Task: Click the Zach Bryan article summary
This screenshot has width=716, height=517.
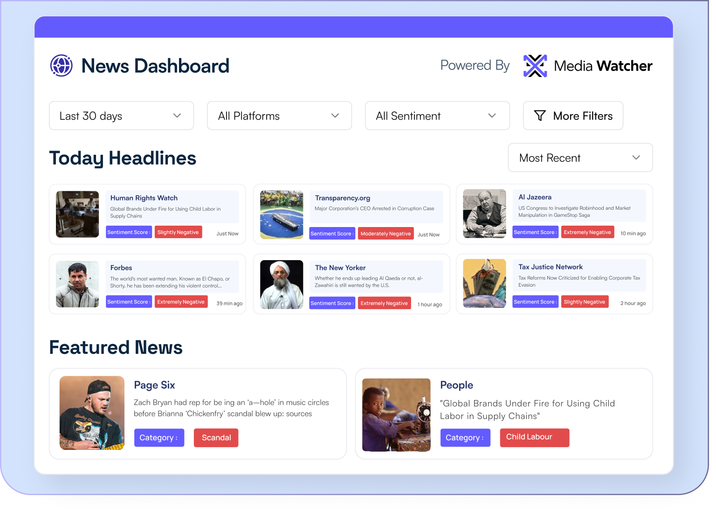Action: [231, 408]
